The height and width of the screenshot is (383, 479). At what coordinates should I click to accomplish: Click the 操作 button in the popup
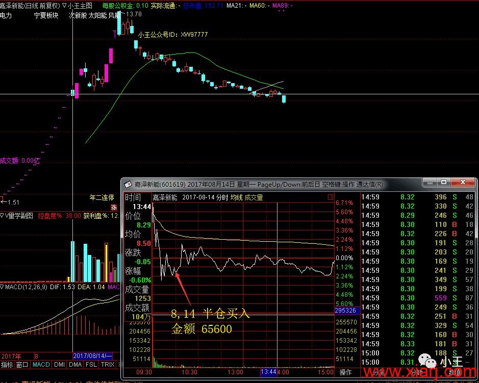[345, 372]
